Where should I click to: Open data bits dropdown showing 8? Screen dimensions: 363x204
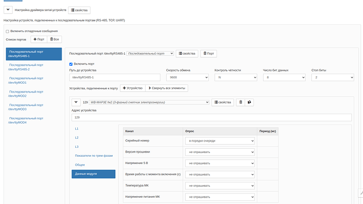coord(284,77)
